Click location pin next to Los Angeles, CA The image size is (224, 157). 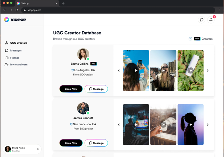(72, 70)
